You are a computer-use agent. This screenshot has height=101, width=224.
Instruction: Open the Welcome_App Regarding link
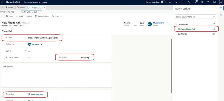37,94
